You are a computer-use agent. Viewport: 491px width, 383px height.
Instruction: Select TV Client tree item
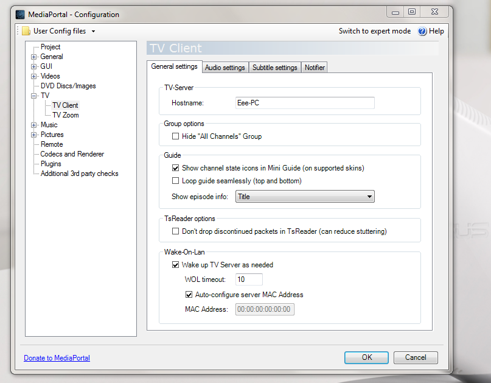pos(66,105)
